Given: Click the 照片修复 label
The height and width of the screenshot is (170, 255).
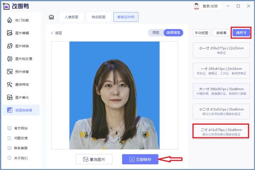Looking at the screenshot, I should tap(22, 72).
